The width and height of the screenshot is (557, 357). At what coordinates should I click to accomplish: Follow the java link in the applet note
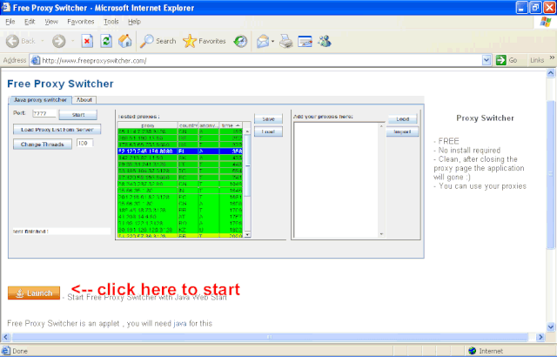(x=180, y=324)
